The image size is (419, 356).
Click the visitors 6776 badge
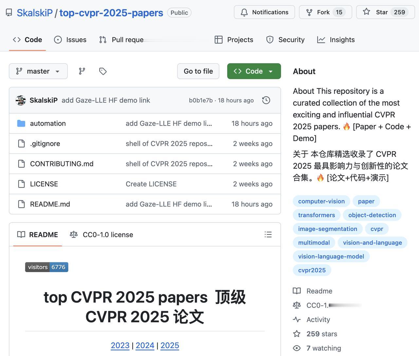[x=46, y=267]
